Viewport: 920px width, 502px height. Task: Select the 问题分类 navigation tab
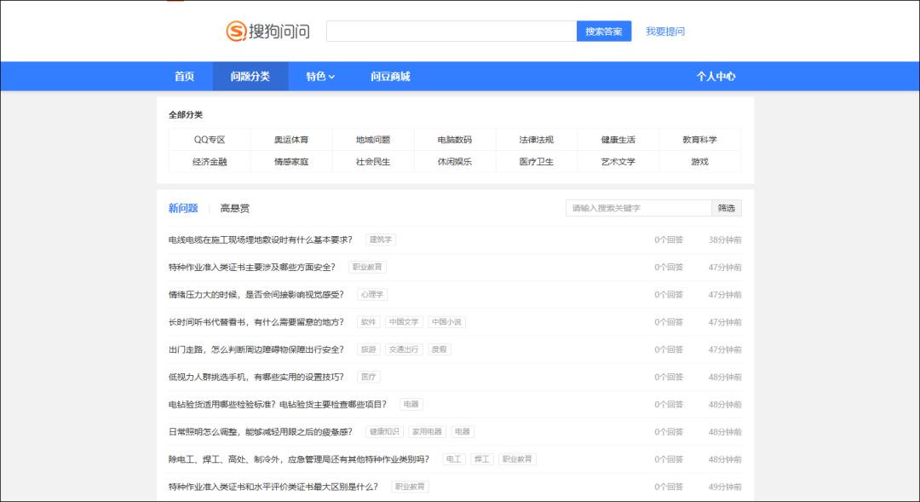pyautogui.click(x=250, y=77)
